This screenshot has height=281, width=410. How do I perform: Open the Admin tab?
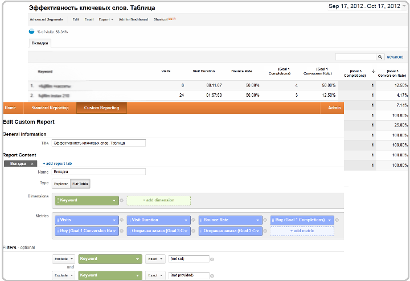click(x=334, y=108)
